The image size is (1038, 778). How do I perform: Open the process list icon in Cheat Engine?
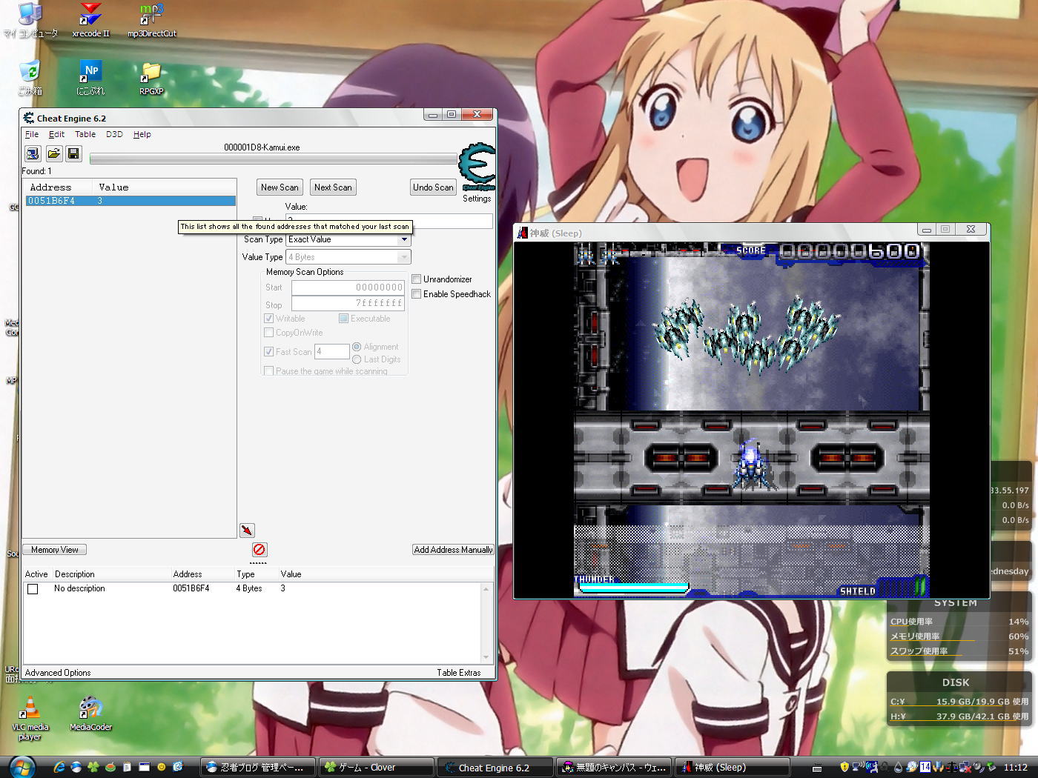click(x=33, y=153)
